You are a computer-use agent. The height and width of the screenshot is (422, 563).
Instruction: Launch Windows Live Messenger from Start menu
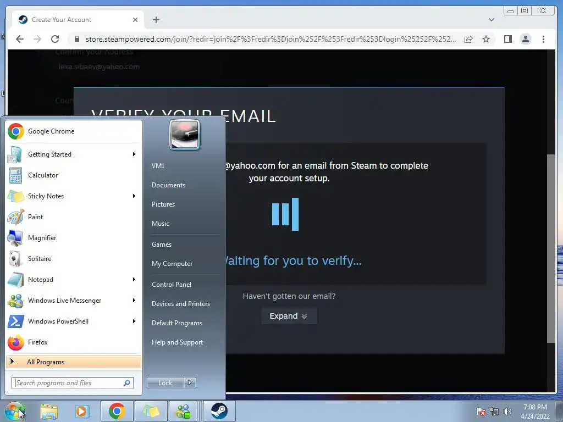(x=74, y=301)
